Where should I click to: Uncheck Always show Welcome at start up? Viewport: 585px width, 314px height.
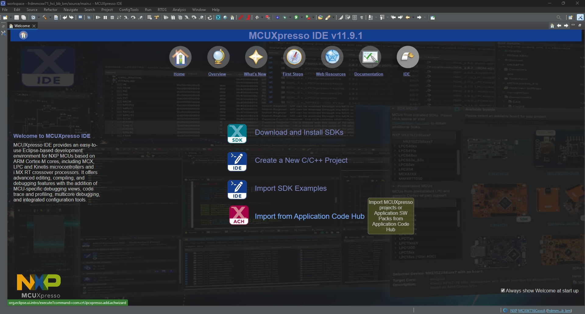coord(503,291)
